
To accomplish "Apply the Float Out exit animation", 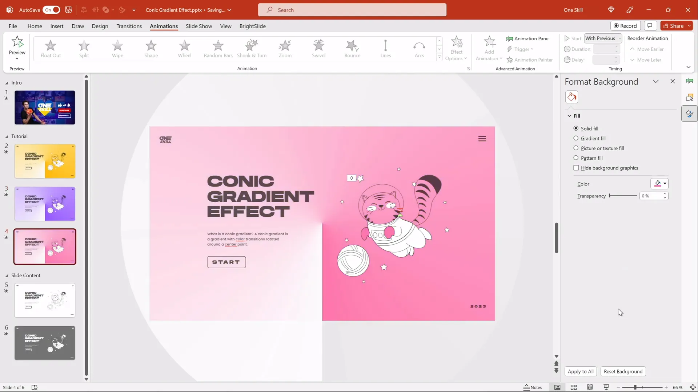I will tap(50, 48).
